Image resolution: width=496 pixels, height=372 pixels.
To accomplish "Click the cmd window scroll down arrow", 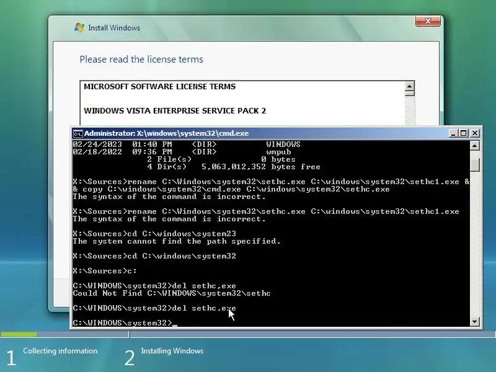I will coord(474,322).
